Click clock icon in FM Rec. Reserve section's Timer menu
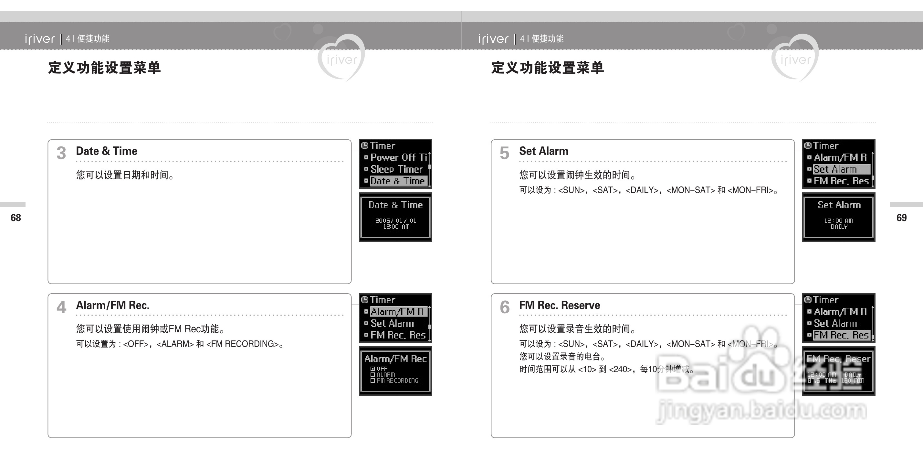The image size is (923, 462). pos(808,300)
